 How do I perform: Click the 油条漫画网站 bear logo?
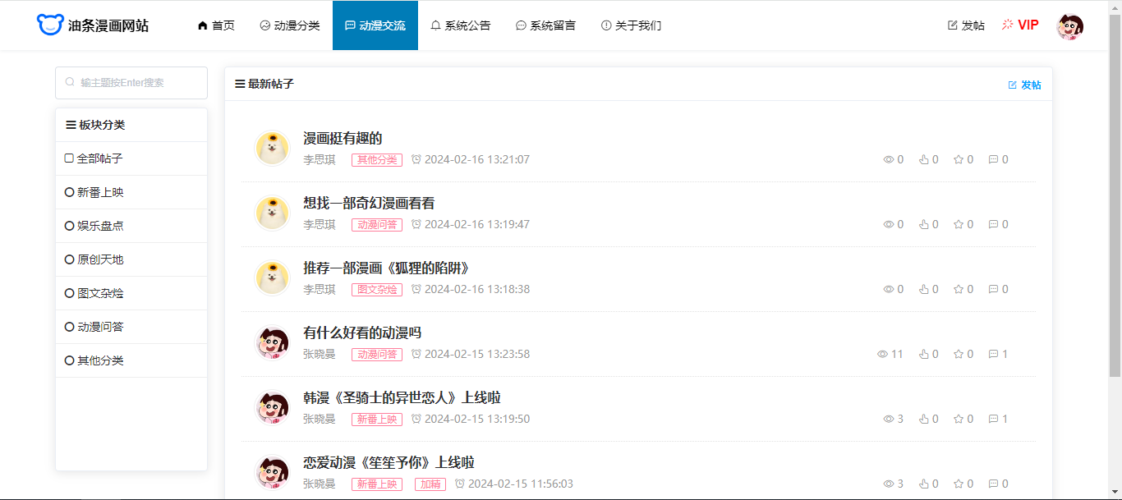pos(50,25)
